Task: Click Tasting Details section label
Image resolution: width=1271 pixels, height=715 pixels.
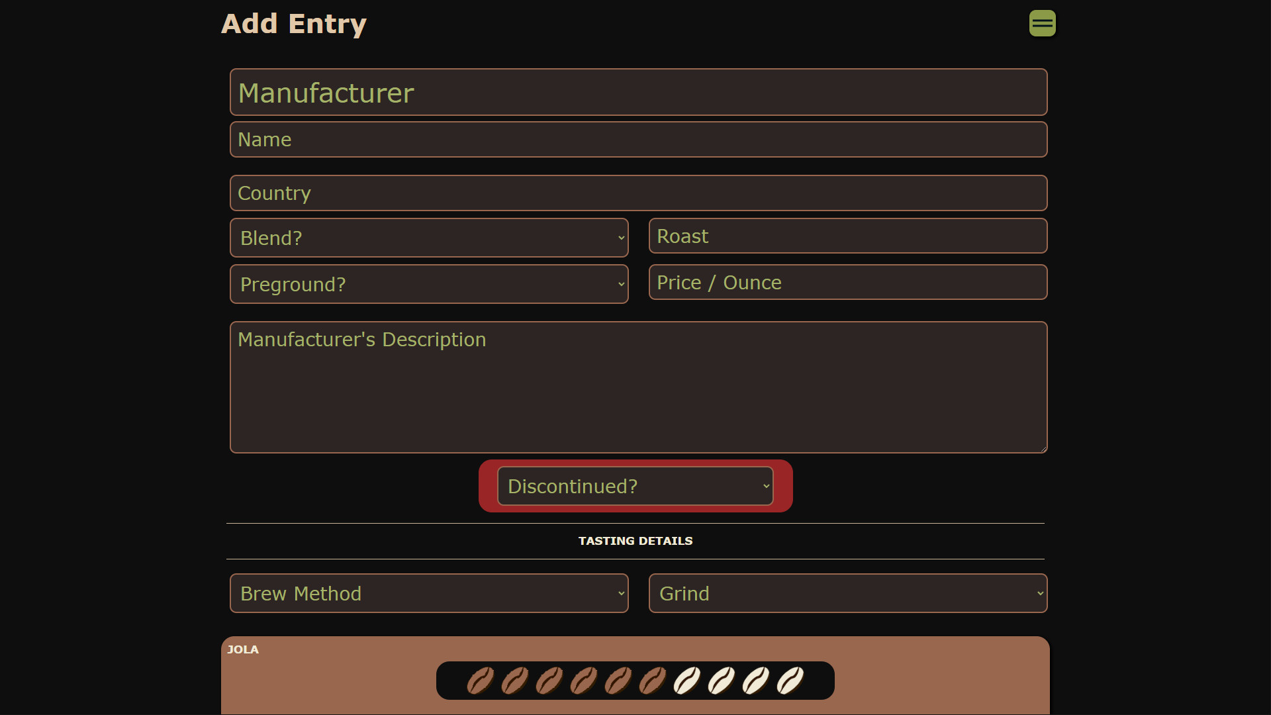Action: 635,540
